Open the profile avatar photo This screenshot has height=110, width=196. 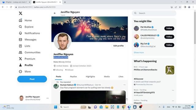tap(62, 42)
